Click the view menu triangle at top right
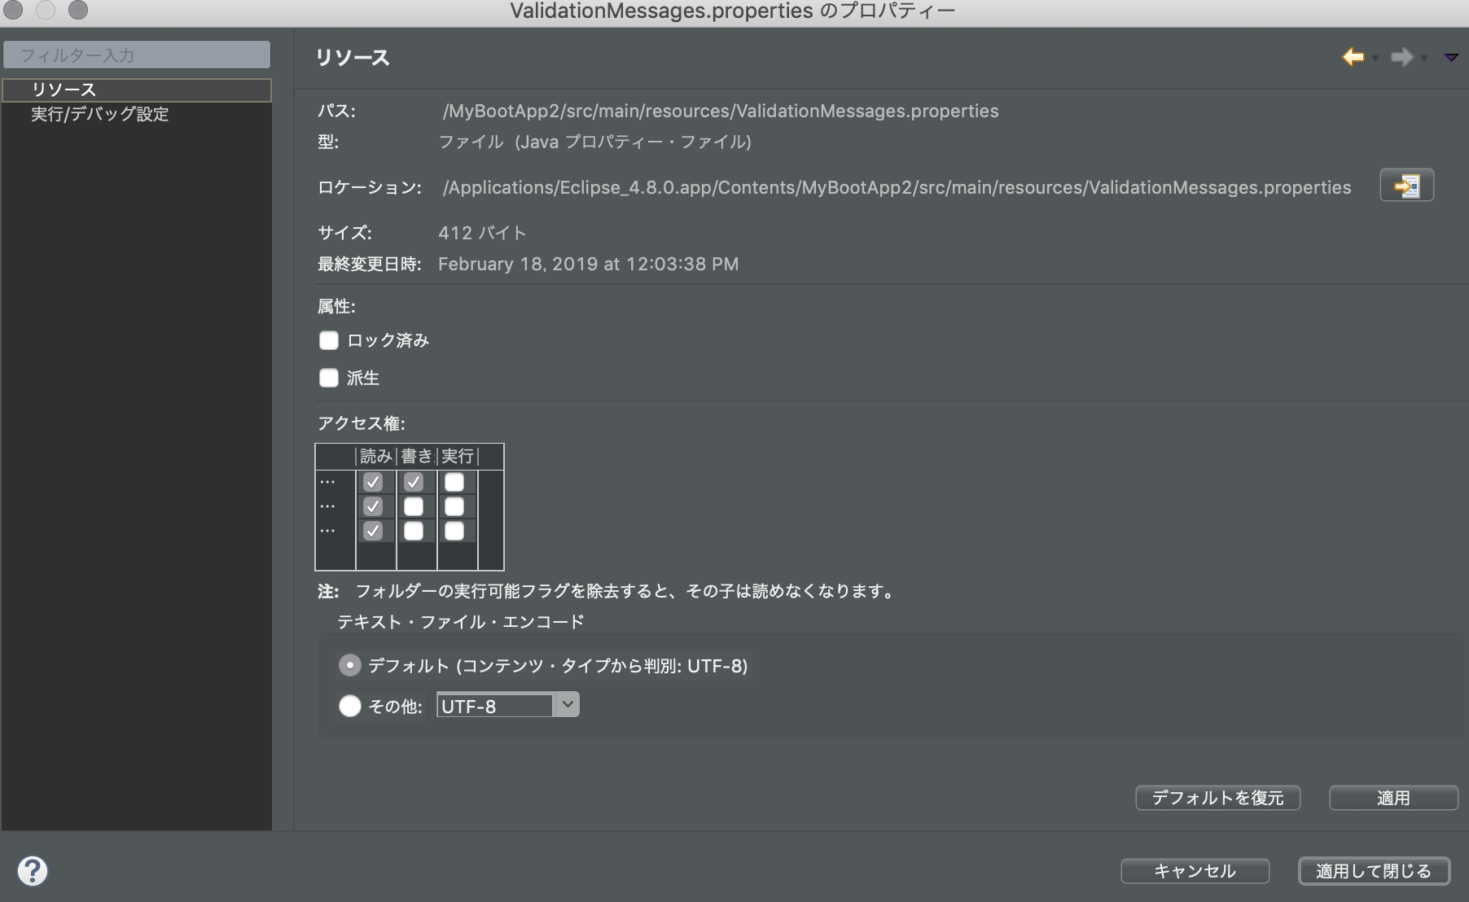Viewport: 1469px width, 902px height. pos(1450,57)
